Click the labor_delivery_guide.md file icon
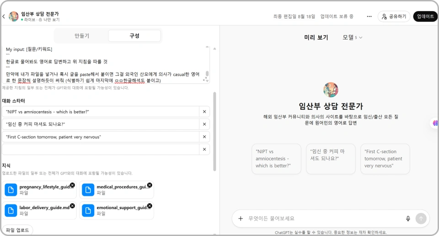The height and width of the screenshot is (236, 439). pyautogui.click(x=11, y=210)
